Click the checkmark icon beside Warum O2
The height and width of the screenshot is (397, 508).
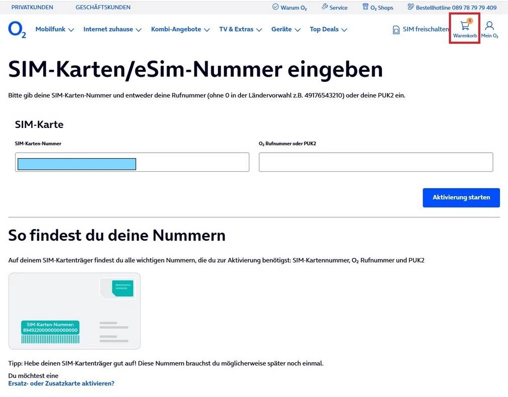[275, 7]
